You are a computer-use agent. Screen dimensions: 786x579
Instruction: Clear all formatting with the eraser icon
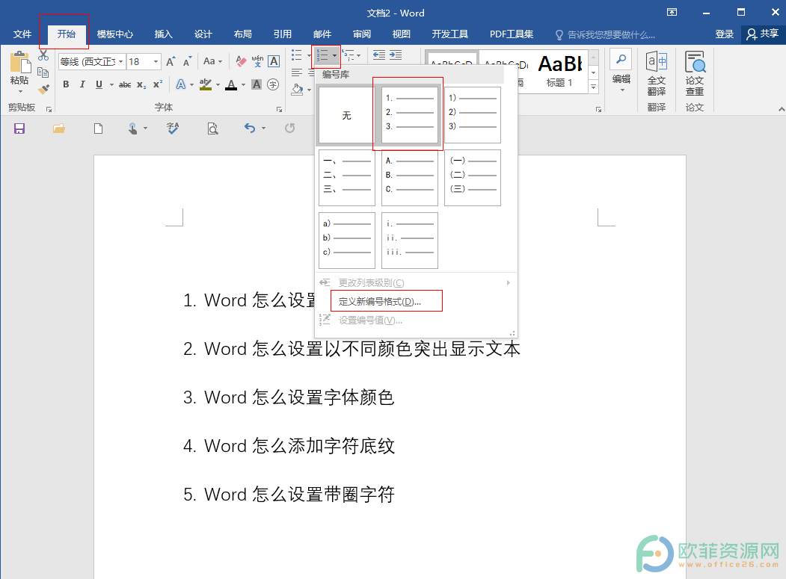point(241,61)
